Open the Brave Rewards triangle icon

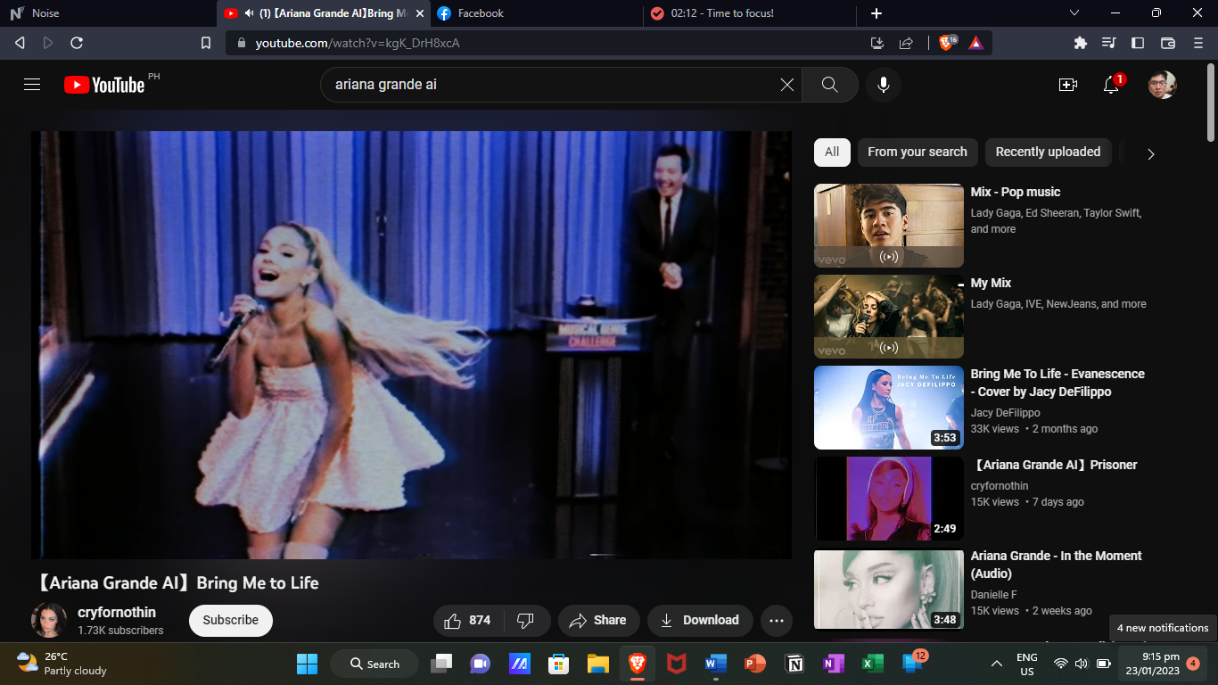coord(976,43)
